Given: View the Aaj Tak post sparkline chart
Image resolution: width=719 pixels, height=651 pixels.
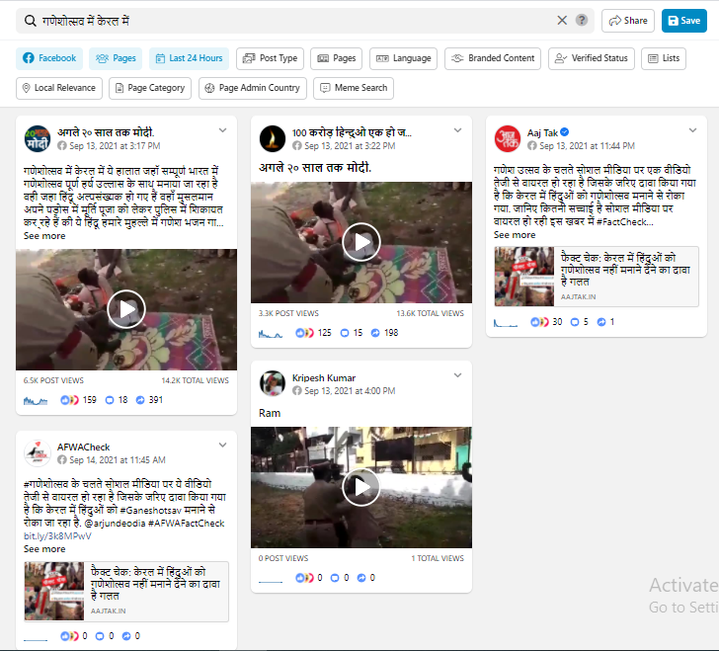Looking at the screenshot, I should click(506, 323).
